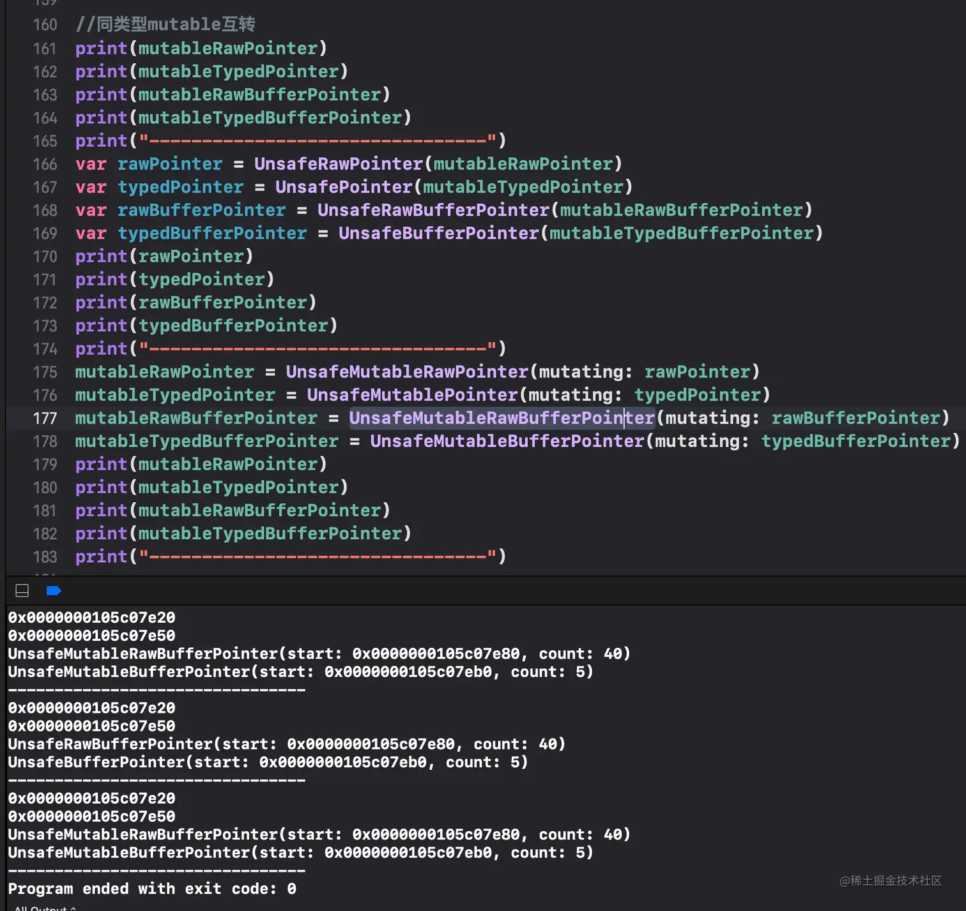This screenshot has height=911, width=966.
Task: Toggle the blue breakpoints activation icon
Action: point(54,591)
